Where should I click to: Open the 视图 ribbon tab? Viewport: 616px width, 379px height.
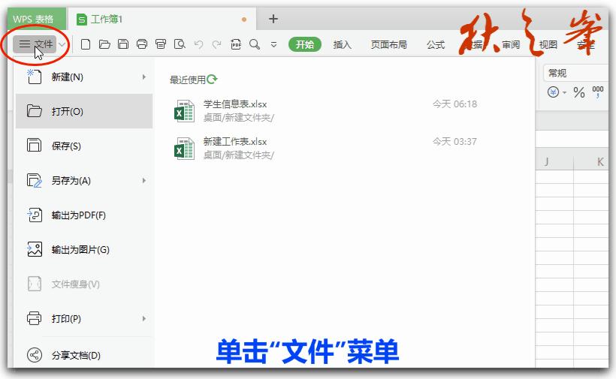pyautogui.click(x=548, y=45)
